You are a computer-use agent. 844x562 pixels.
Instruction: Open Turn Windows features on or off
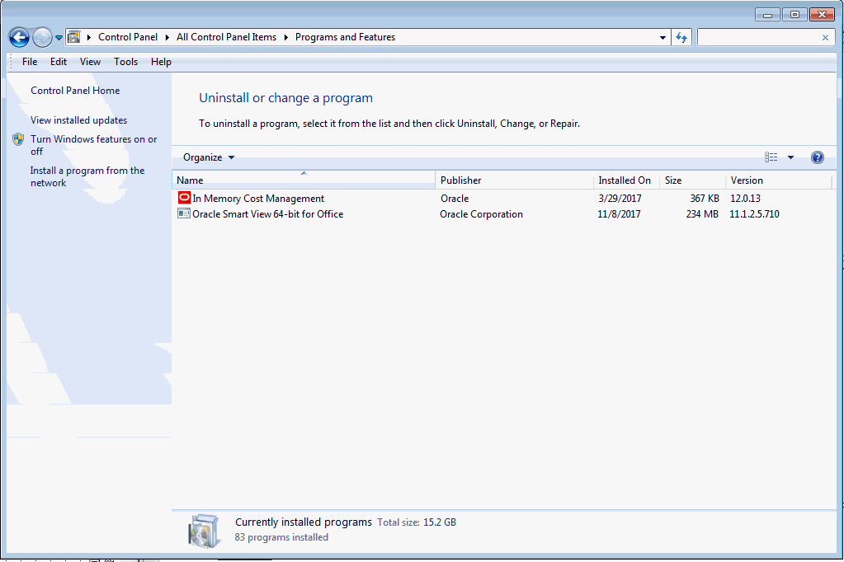click(x=94, y=145)
